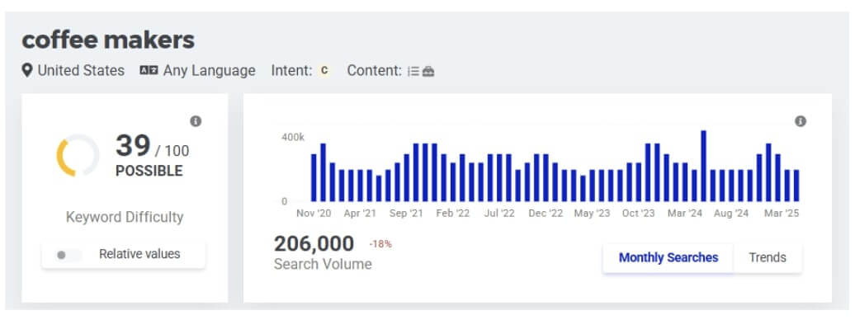Viewport: 855px width, 320px height.
Task: Click the 206,000 search volume figure
Action: tap(314, 243)
